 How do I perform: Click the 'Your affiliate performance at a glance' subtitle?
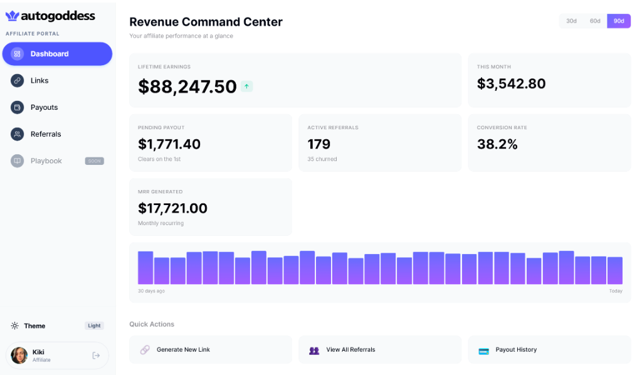[181, 36]
